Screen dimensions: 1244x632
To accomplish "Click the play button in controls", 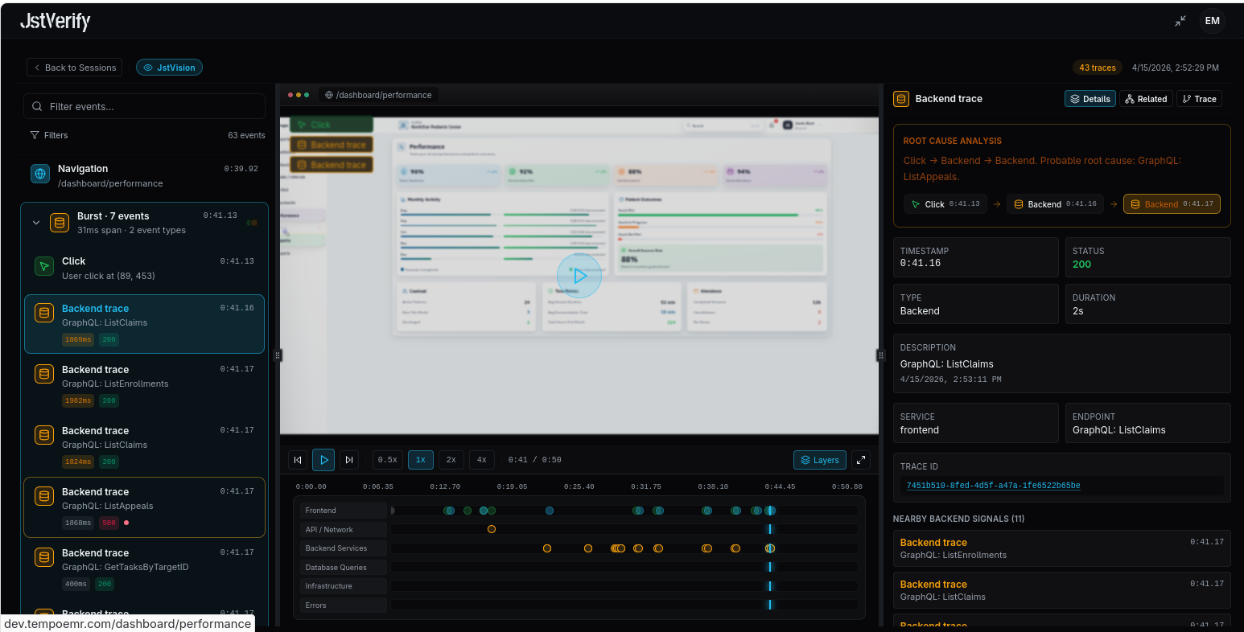I will [323, 460].
